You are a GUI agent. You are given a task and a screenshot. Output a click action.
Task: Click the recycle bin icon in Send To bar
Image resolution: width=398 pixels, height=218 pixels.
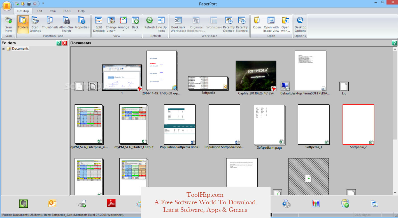tap(345, 203)
